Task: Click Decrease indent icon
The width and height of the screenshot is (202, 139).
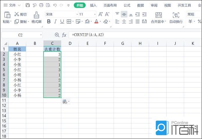Action: (137, 14)
